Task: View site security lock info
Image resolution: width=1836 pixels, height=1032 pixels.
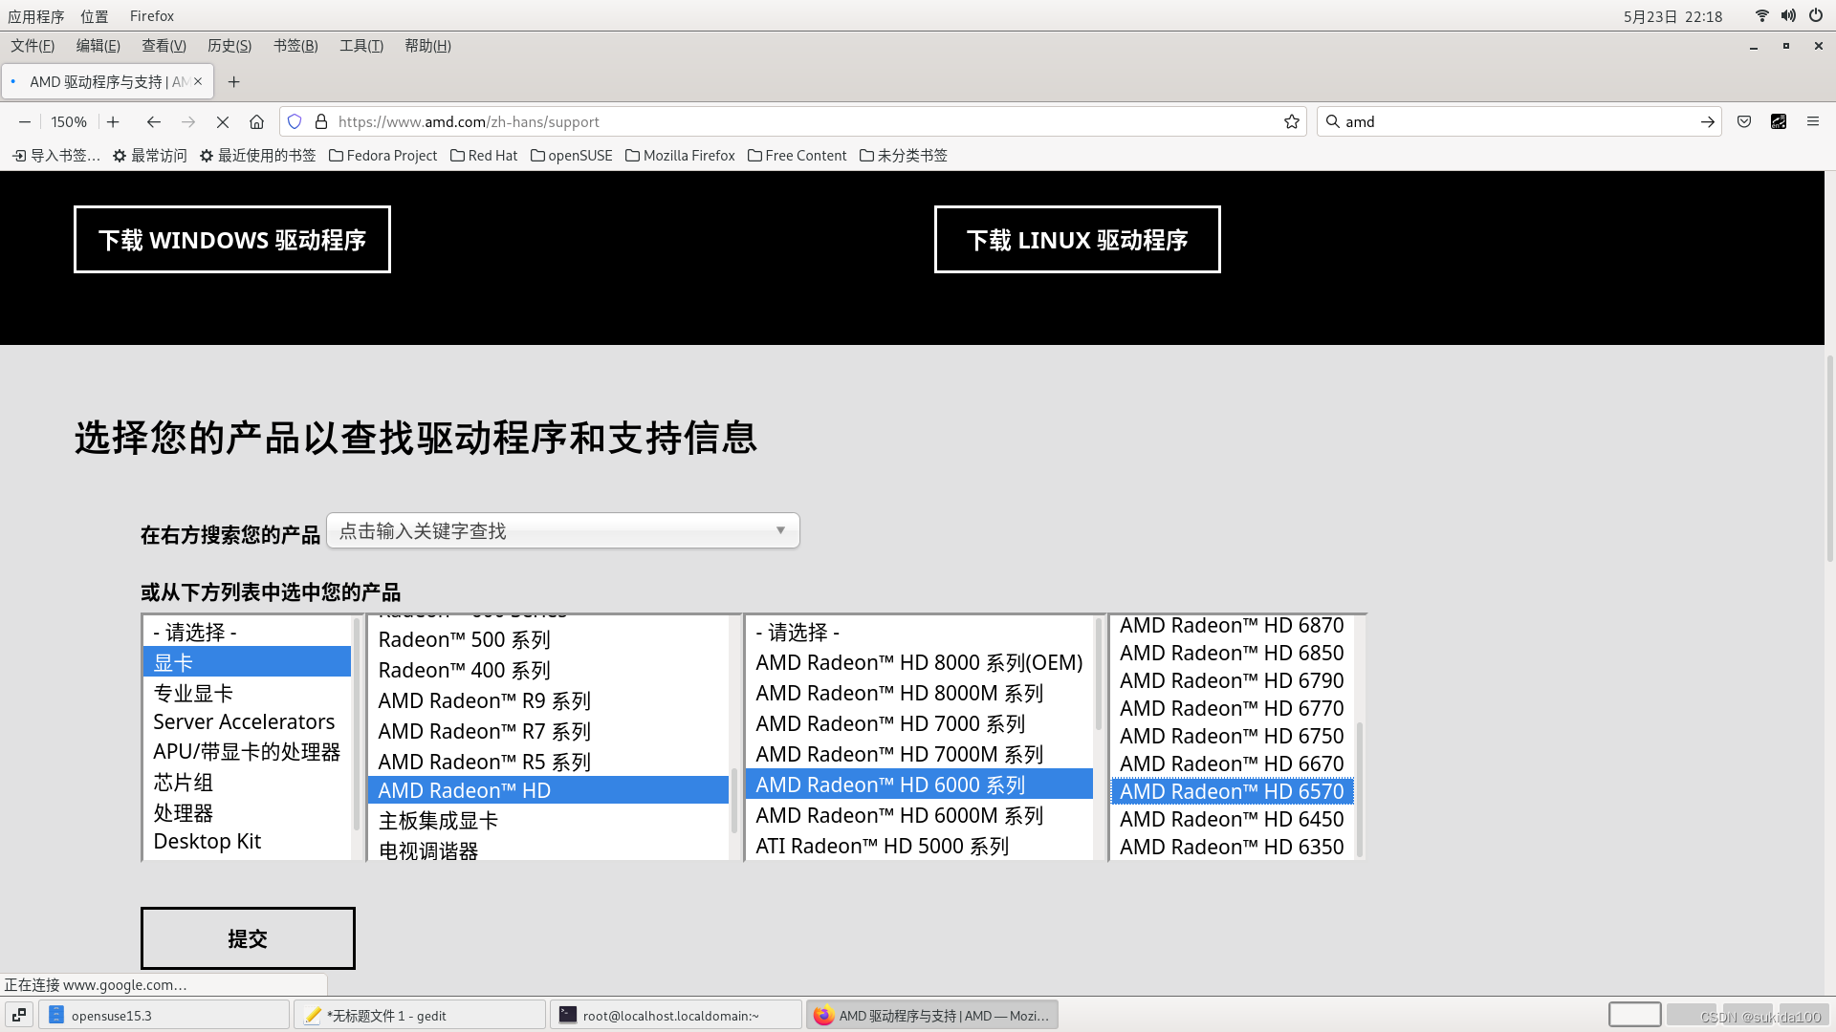Action: (x=321, y=121)
